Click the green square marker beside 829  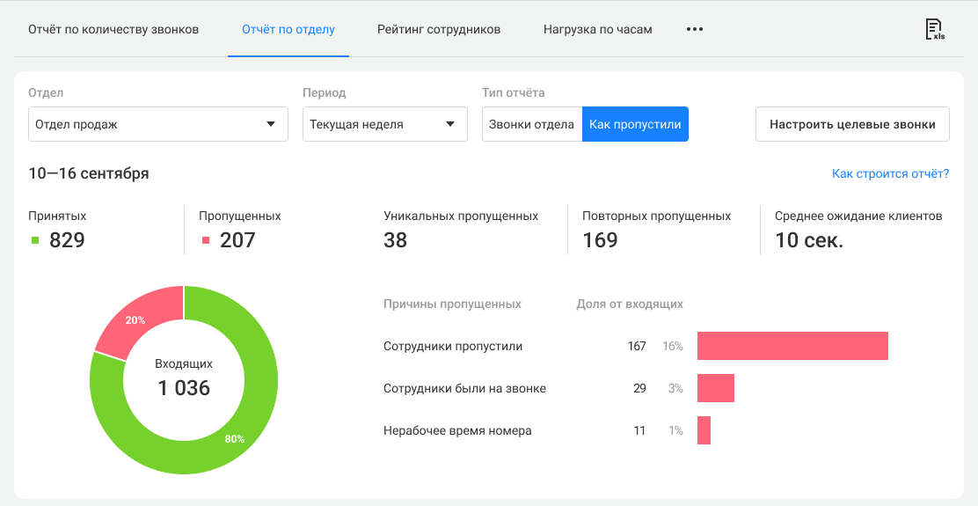(x=35, y=240)
